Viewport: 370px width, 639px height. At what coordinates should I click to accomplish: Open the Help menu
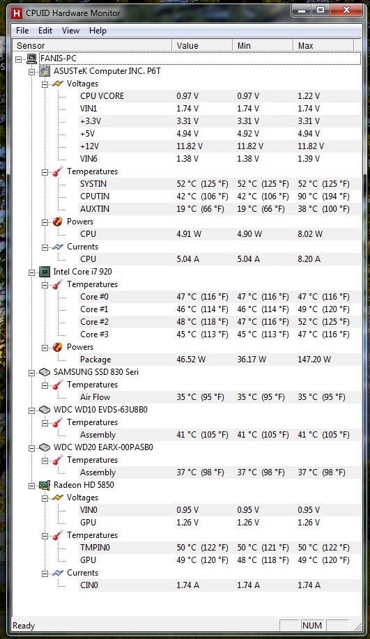[98, 31]
